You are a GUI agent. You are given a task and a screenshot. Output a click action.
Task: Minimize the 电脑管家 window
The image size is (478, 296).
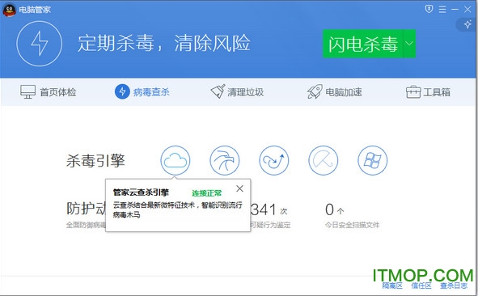point(455,10)
